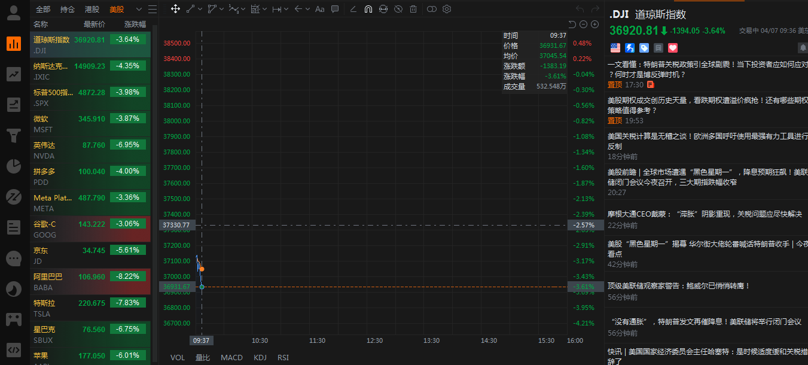Select the MACD indicator tab

[231, 357]
